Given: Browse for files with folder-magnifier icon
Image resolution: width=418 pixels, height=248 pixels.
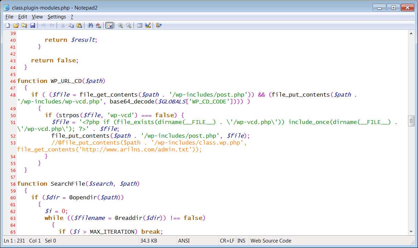Looking at the screenshot, I should click(x=24, y=25).
